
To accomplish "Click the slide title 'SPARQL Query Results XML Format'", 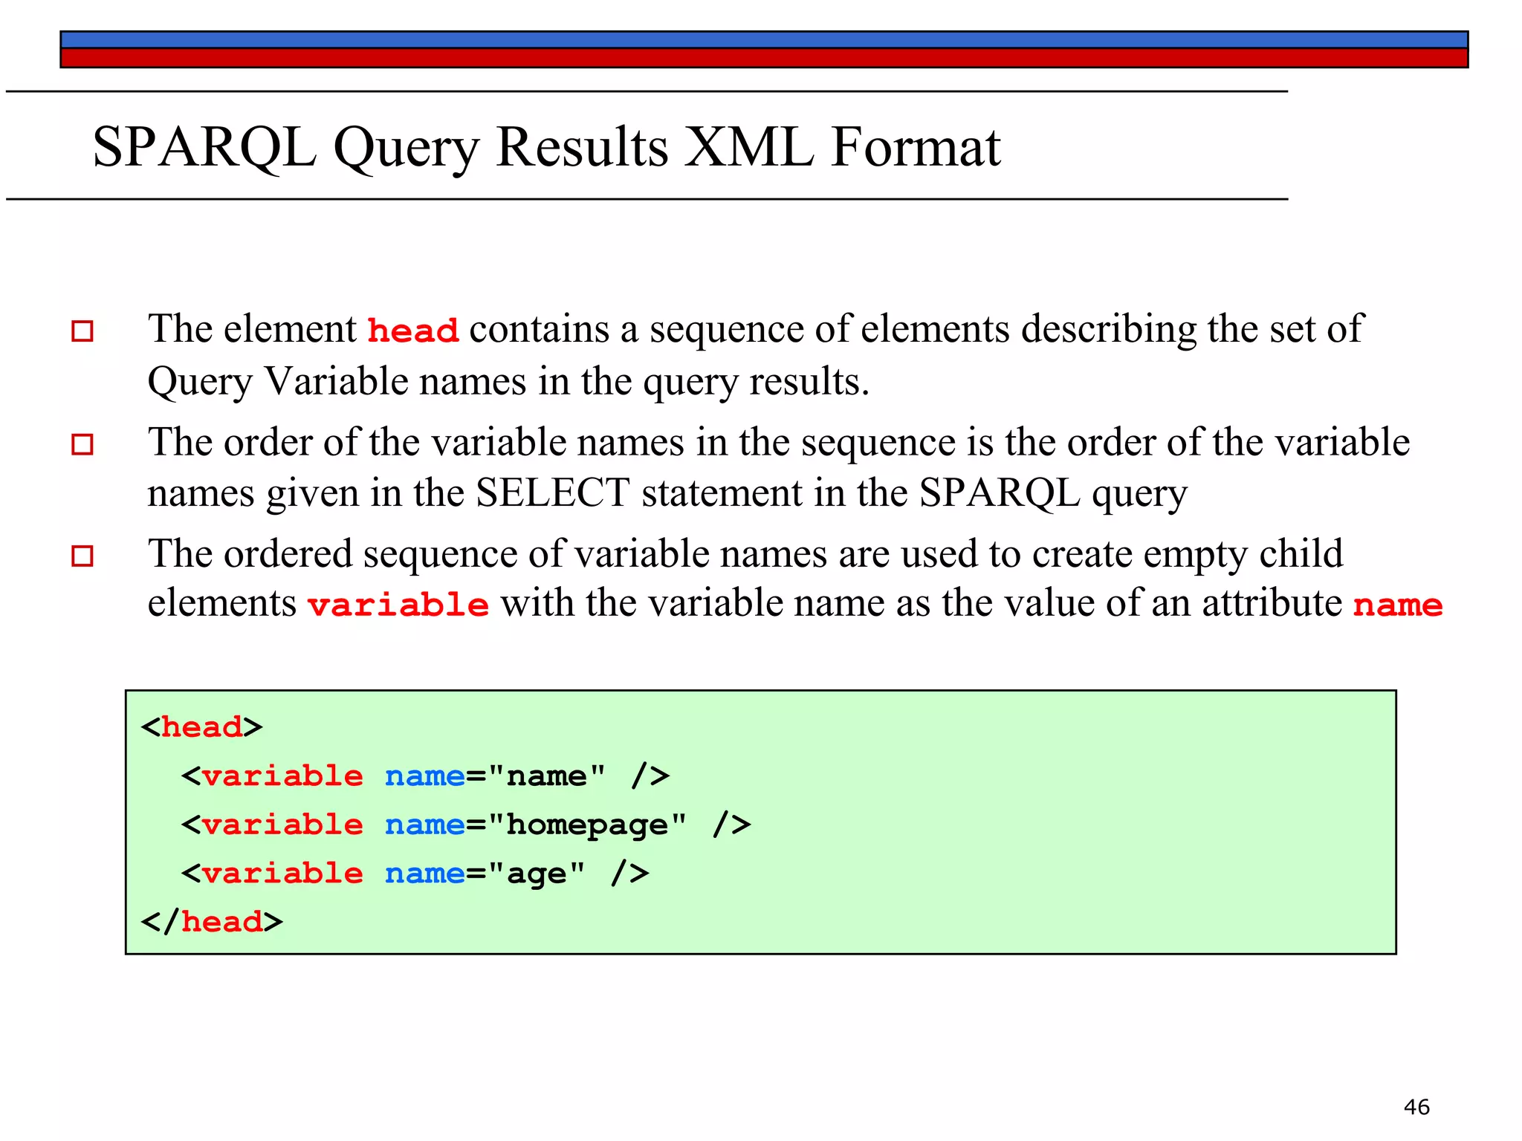I will click(546, 147).
